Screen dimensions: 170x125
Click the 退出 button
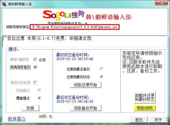pyautogui.click(x=139, y=120)
